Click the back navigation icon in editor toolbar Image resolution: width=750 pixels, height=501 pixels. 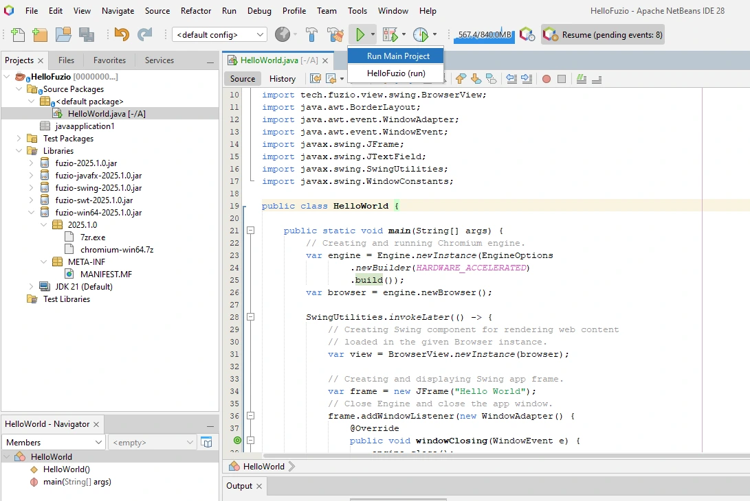coord(331,79)
